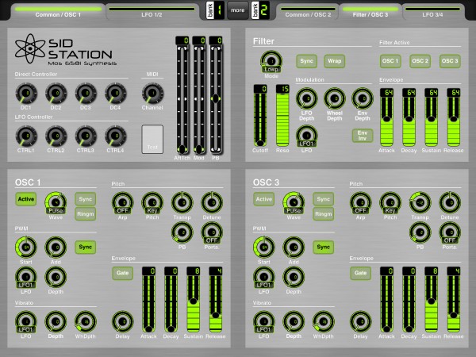
Task: Toggle the OSC 1 Active button
Action: click(x=26, y=199)
